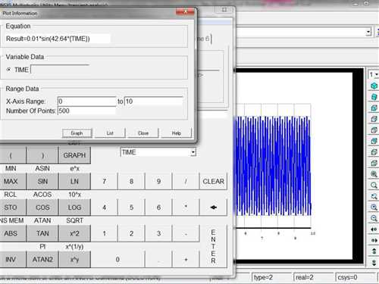Click 'csys=0' in the status bar

click(x=347, y=277)
